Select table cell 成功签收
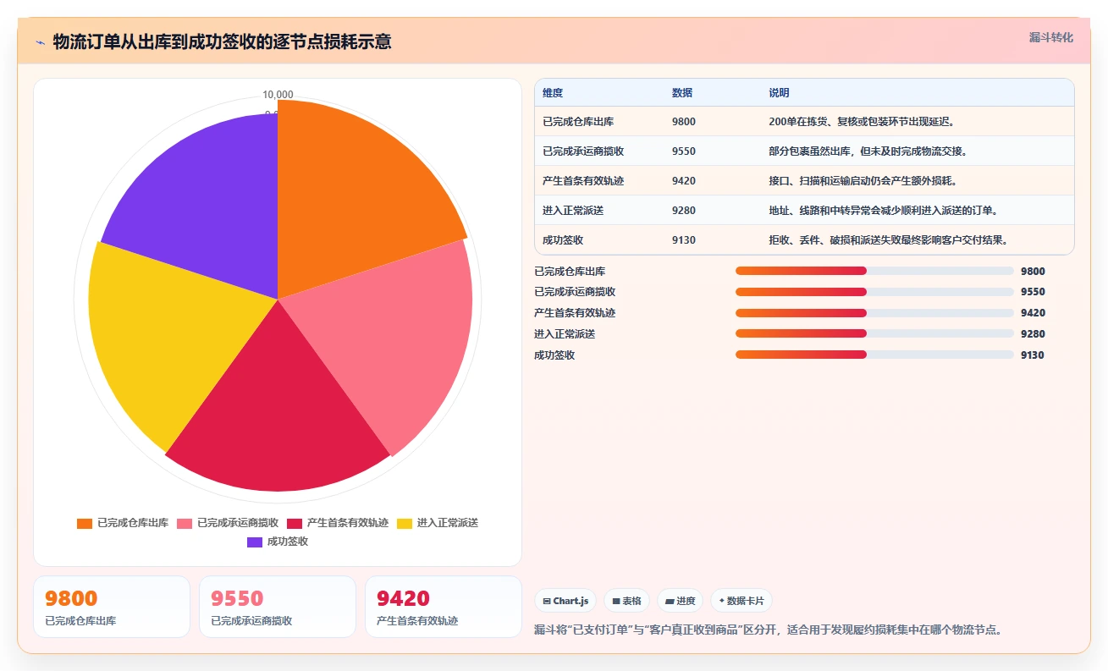Viewport: 1108px width, 671px height. pos(563,240)
